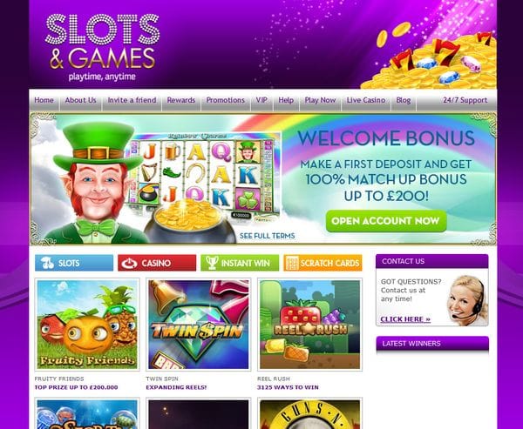Follow the See Full Terms link

[x=268, y=236]
